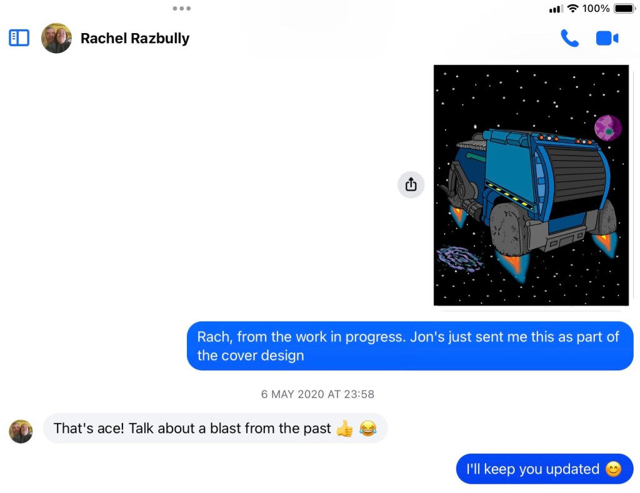Tap the 6 MAY 2020 AT 23:58 timestamp

click(317, 394)
